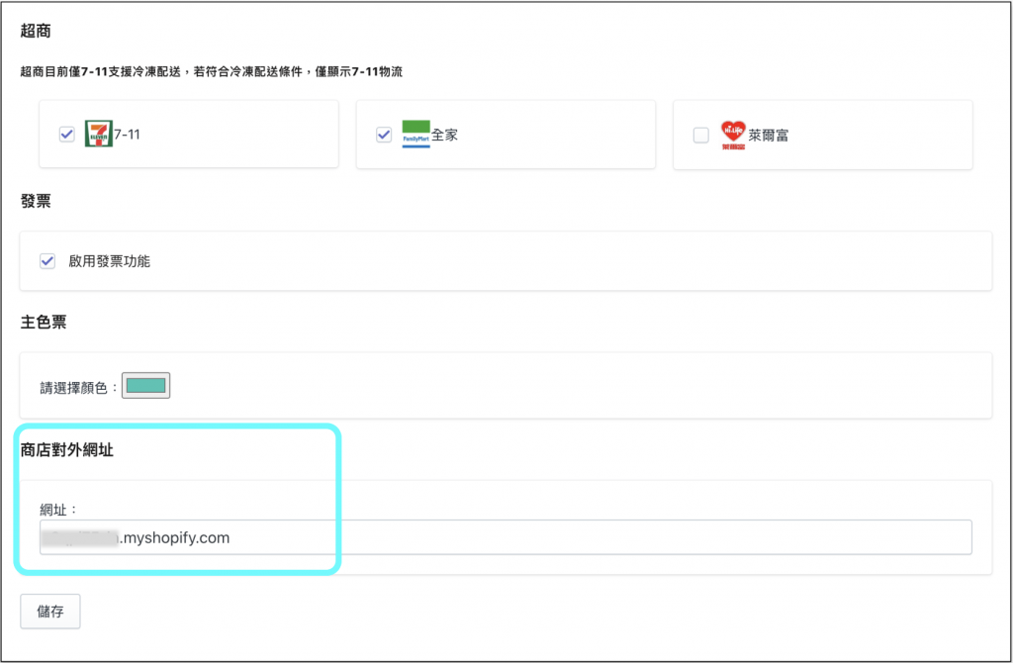Viewport: 1013px width, 663px height.
Task: Click the 主色票 section heading
Action: pos(44,322)
